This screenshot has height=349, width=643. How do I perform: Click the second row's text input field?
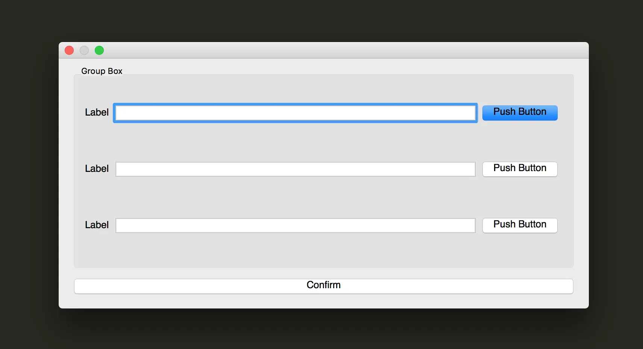(295, 169)
